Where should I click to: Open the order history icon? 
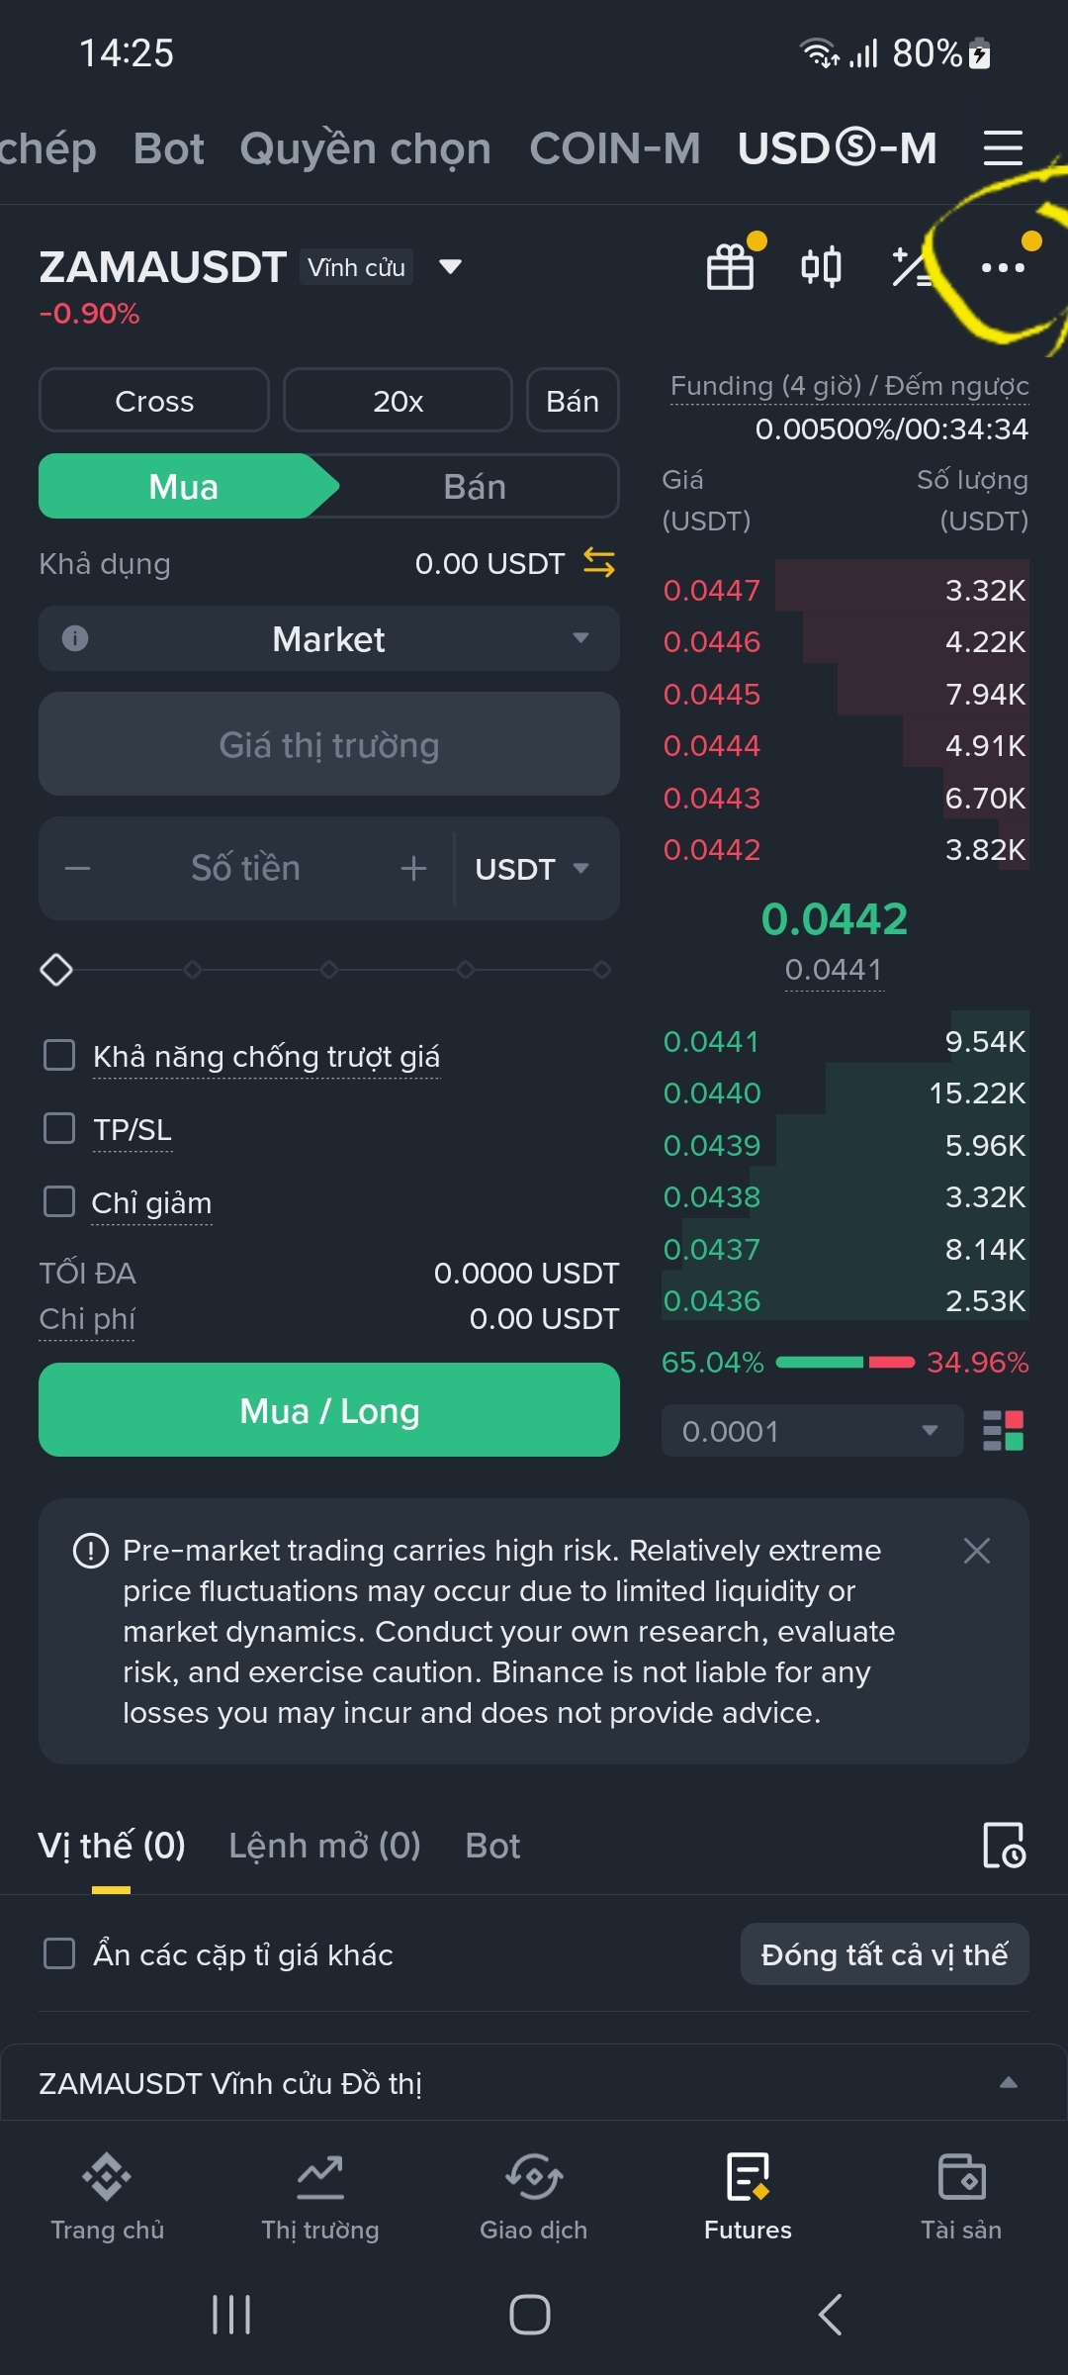1004,1845
